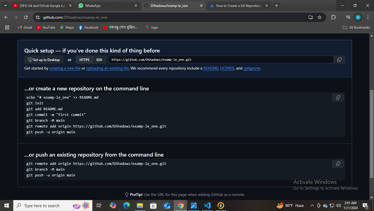
Task: Open the 'uploading an existing file' link
Action: (107, 68)
